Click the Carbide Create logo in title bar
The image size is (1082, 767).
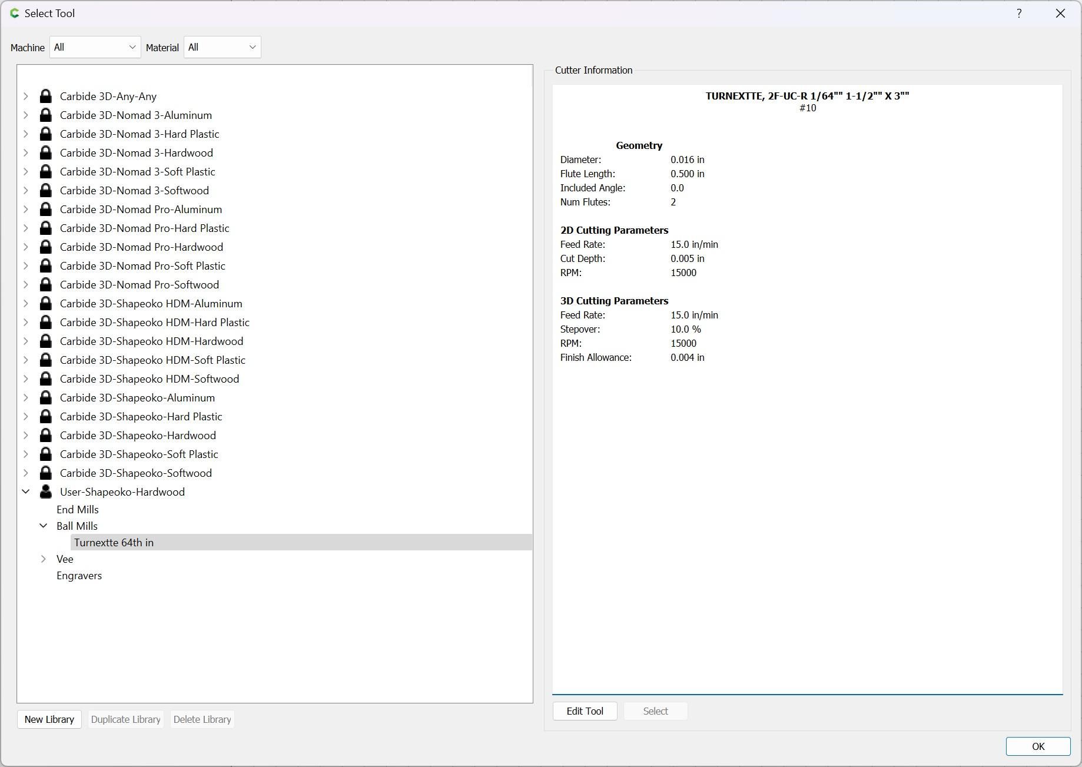tap(15, 13)
